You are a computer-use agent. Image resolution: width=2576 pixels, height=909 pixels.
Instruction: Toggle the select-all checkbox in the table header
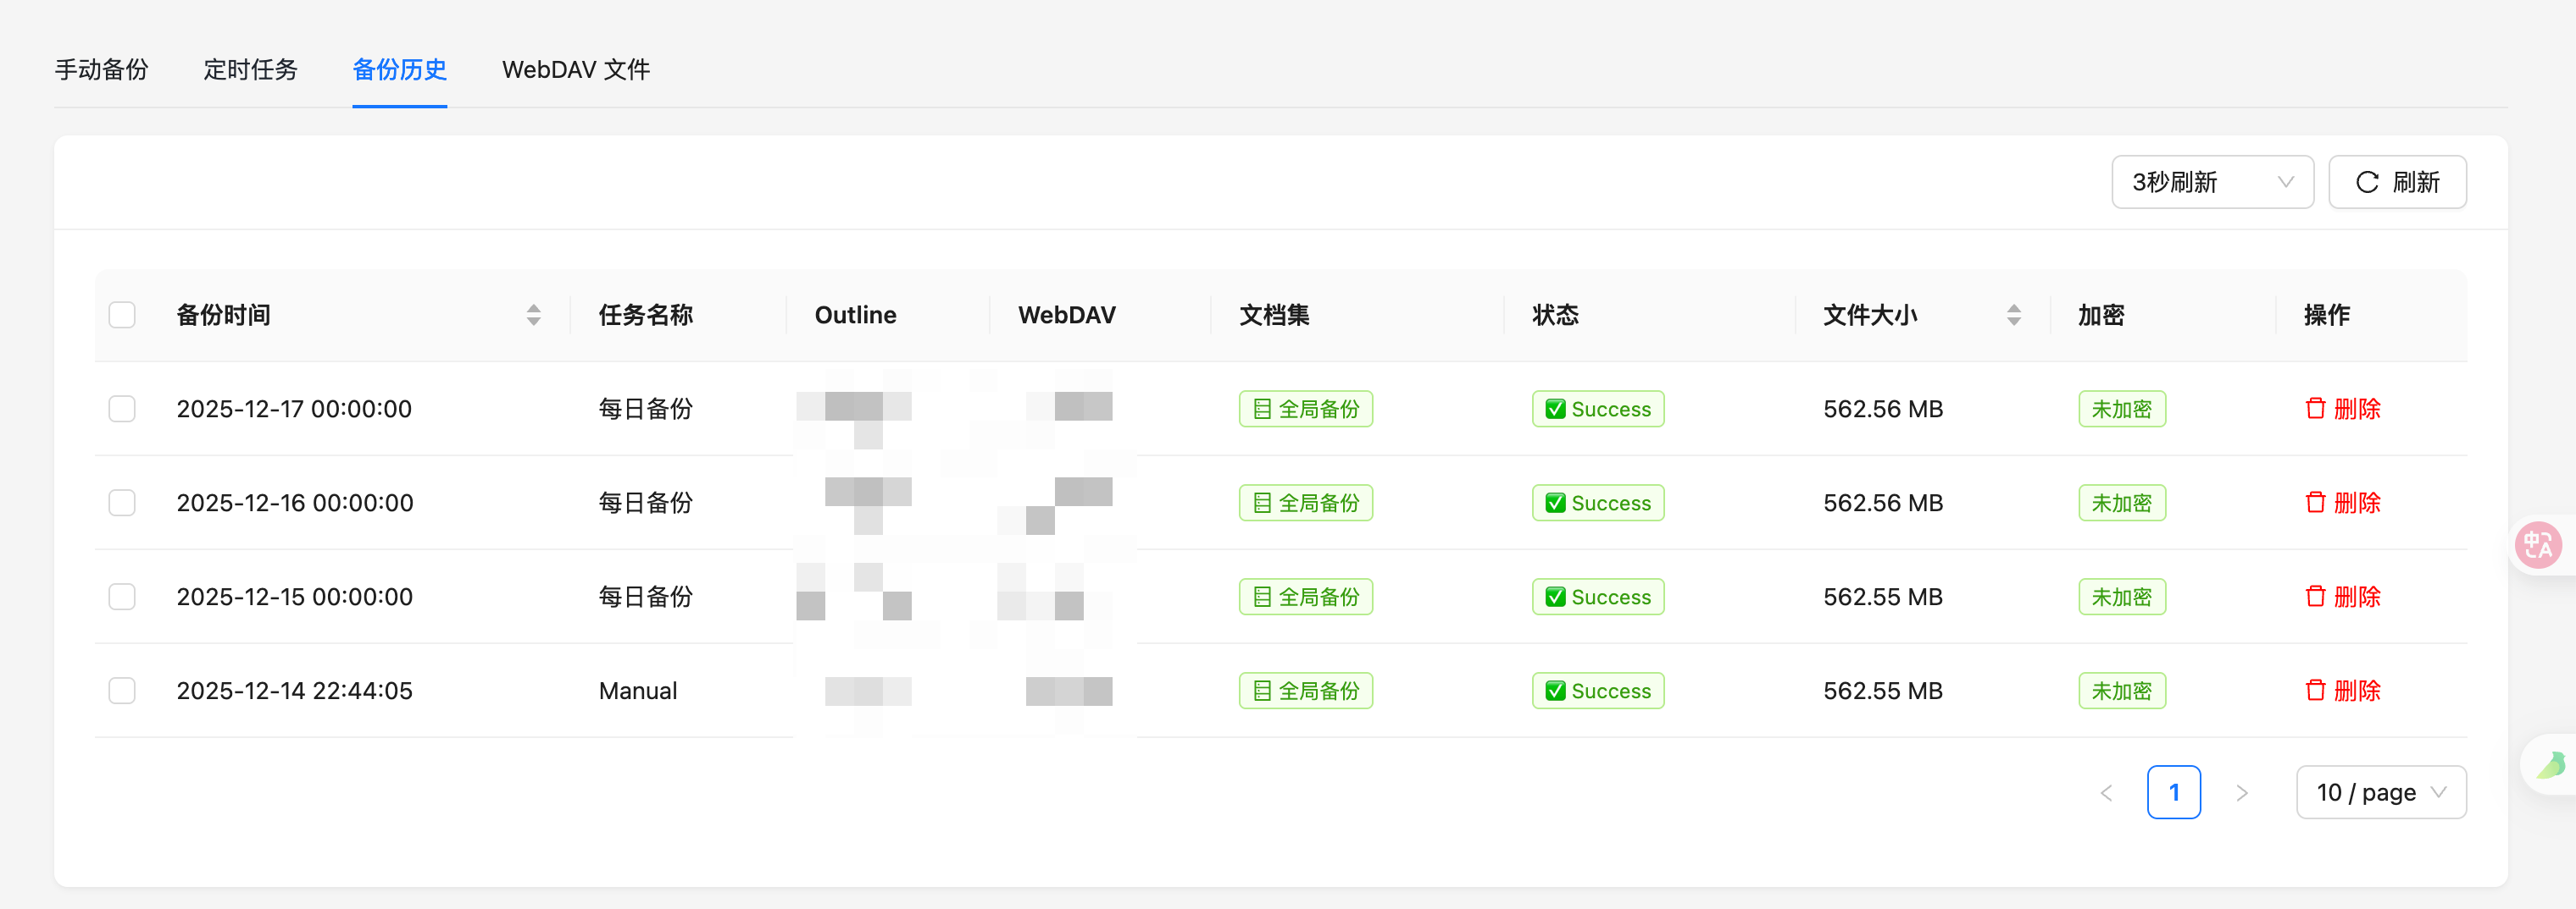tap(122, 315)
